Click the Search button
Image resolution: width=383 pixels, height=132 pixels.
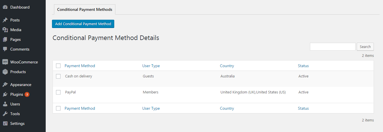pyautogui.click(x=365, y=47)
